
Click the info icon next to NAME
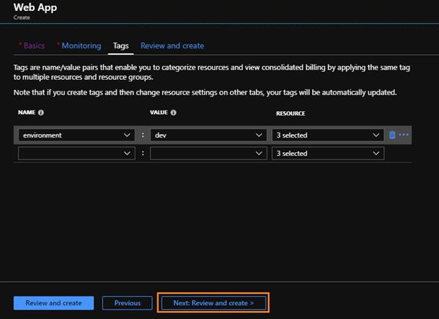tap(41, 113)
